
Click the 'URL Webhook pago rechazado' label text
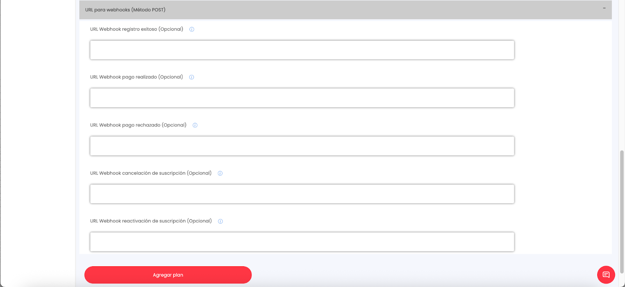(x=138, y=125)
